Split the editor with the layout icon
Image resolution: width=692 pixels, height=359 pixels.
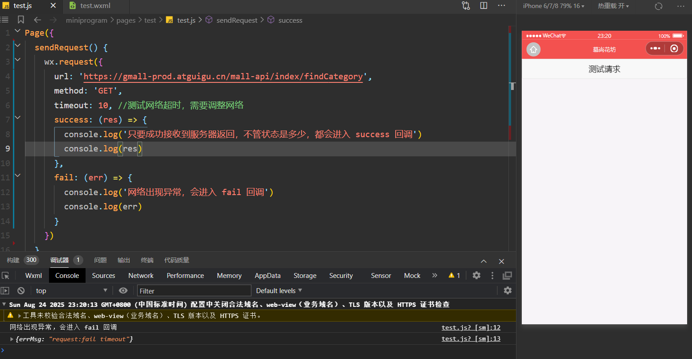484,6
